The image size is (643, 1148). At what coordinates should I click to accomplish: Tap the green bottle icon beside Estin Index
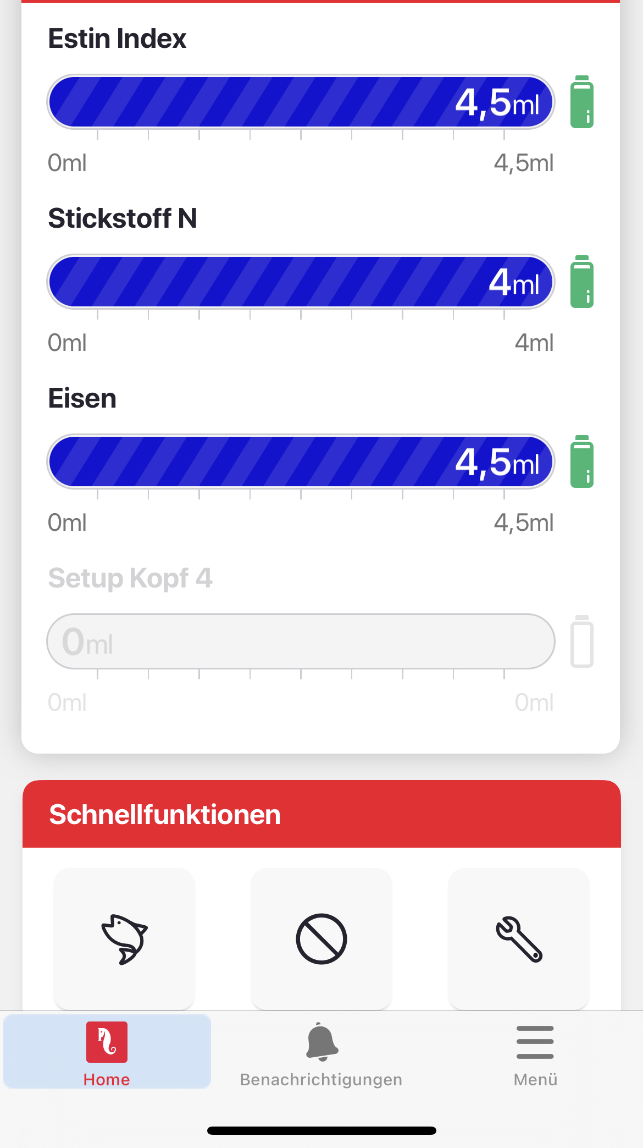click(x=581, y=102)
